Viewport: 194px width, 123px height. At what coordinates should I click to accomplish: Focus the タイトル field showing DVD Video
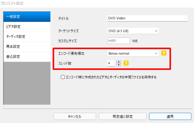point(148,18)
